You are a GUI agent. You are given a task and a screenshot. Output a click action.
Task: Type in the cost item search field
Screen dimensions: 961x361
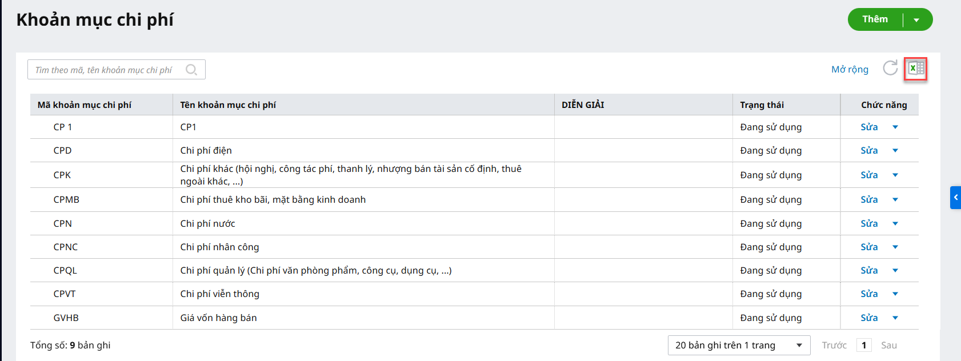click(106, 70)
